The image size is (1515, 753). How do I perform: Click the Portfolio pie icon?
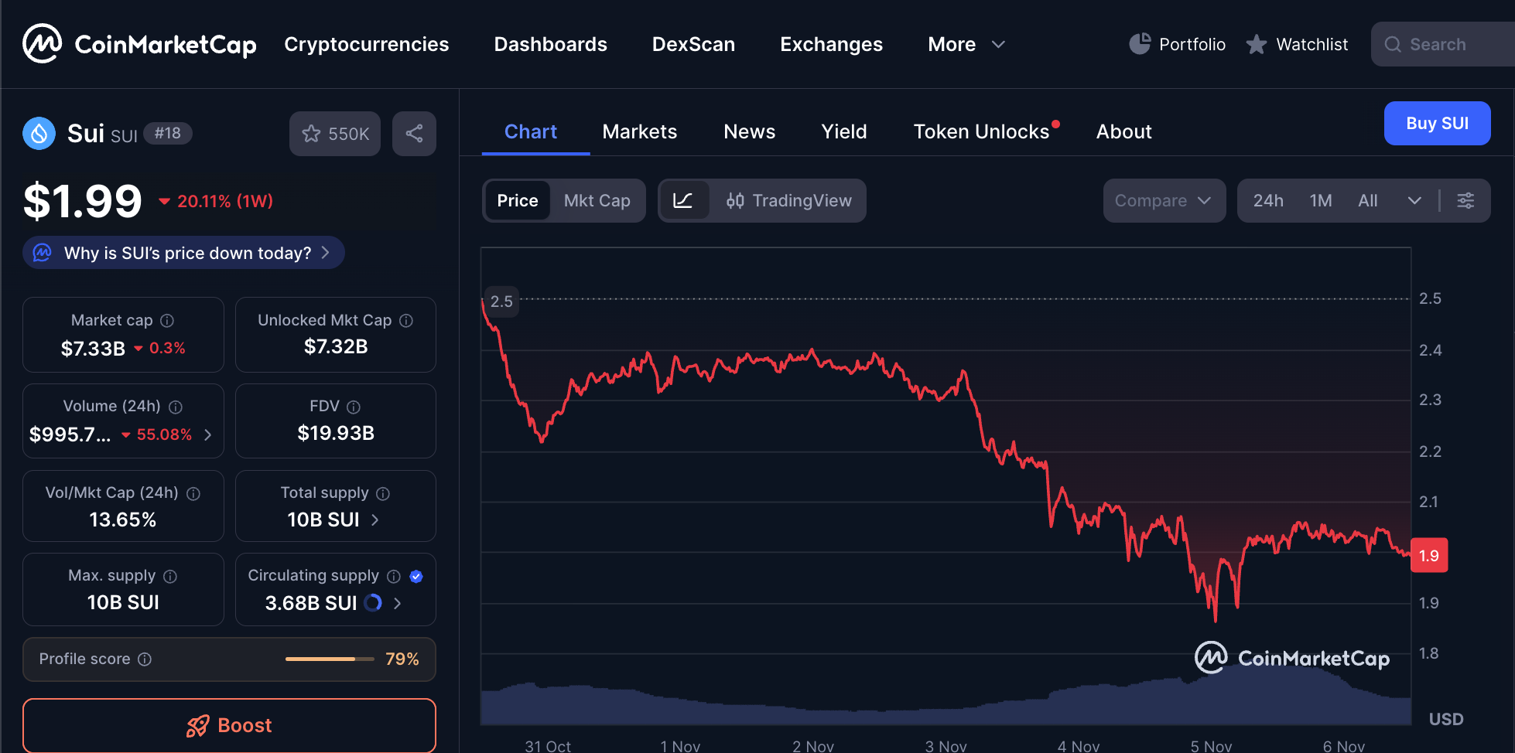point(1139,44)
